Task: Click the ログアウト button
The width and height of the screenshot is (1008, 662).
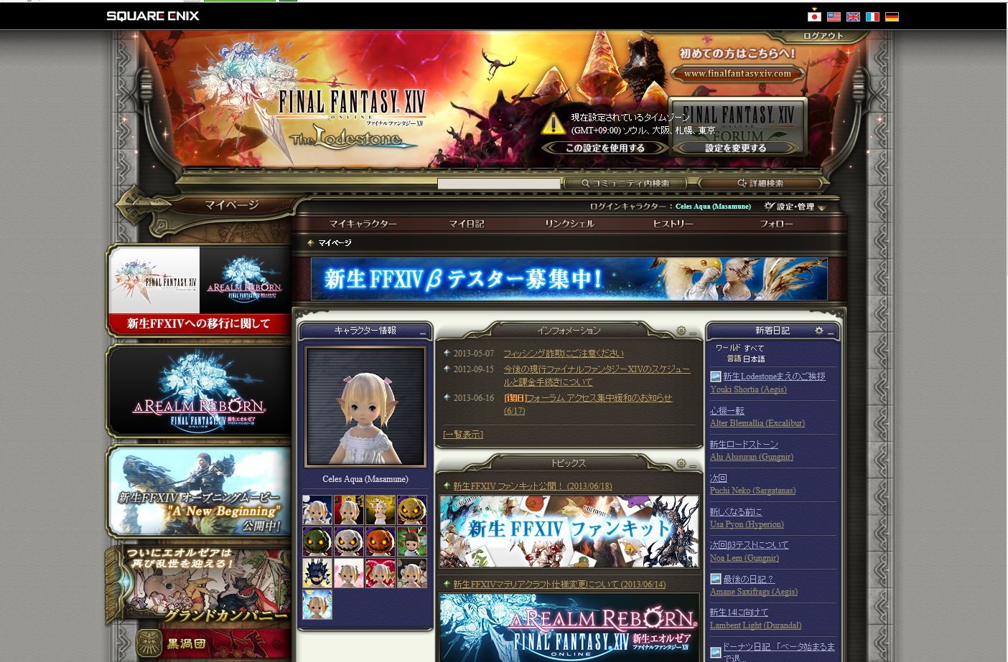Action: coord(823,36)
